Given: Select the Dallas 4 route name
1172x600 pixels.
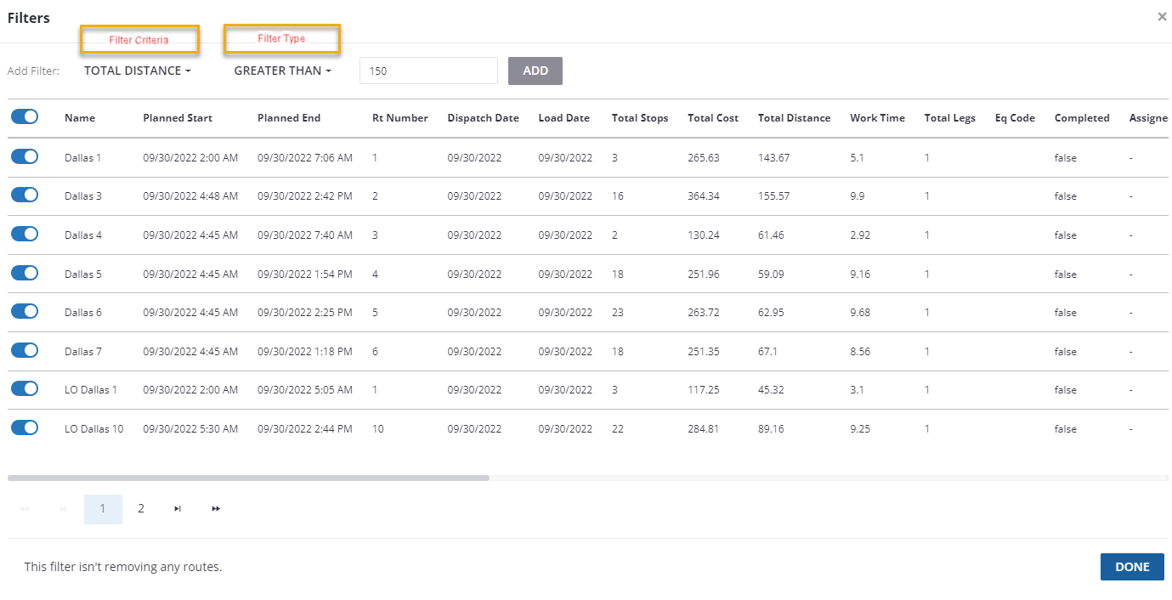Looking at the screenshot, I should (x=83, y=235).
